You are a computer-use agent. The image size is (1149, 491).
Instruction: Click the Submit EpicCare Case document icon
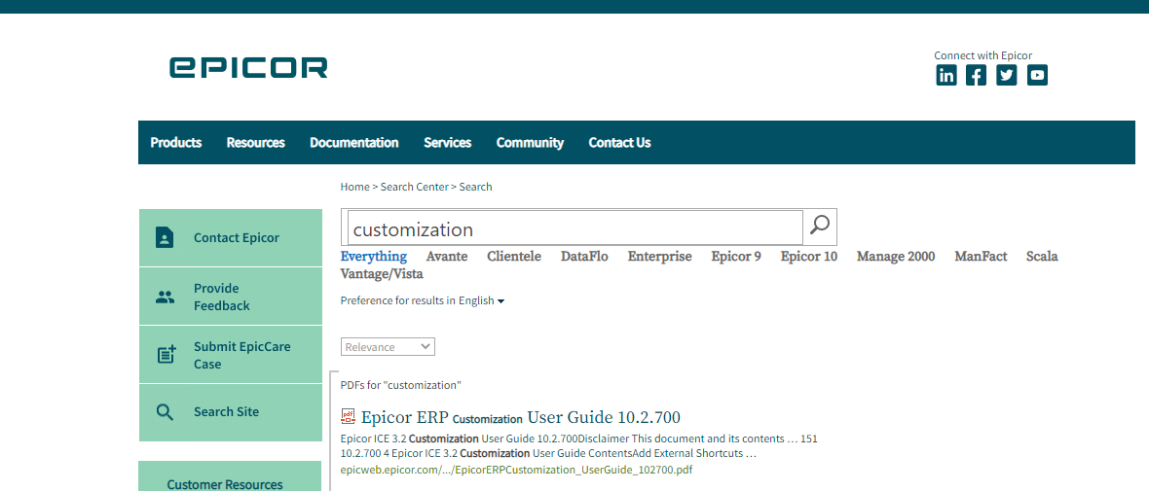(167, 355)
